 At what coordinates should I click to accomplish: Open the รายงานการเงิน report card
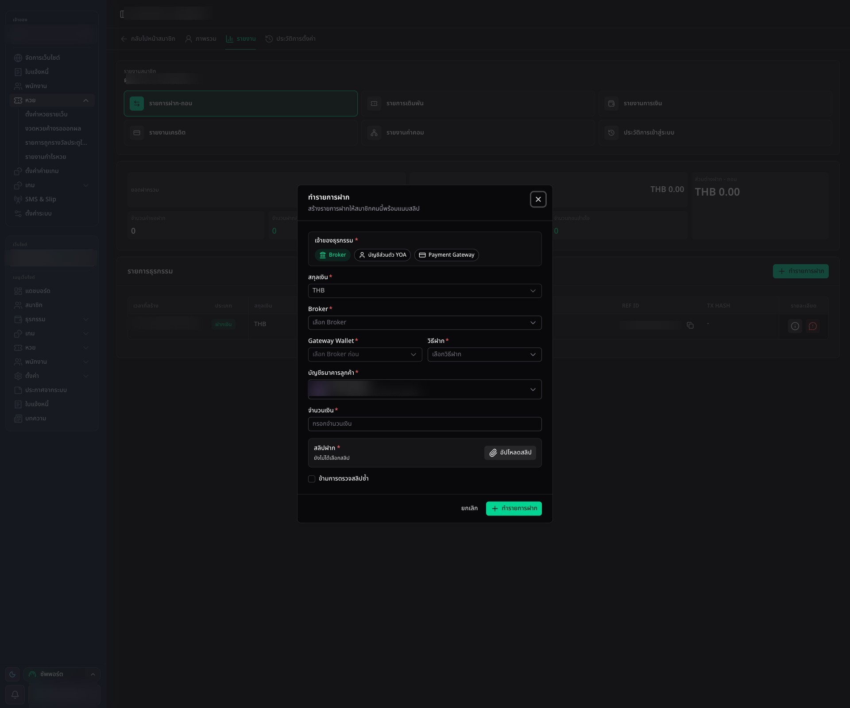click(x=715, y=104)
